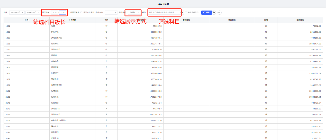Open the 余额方向 dropdown
Image resolution: width=326 pixels, height=140 pixels.
111,12
